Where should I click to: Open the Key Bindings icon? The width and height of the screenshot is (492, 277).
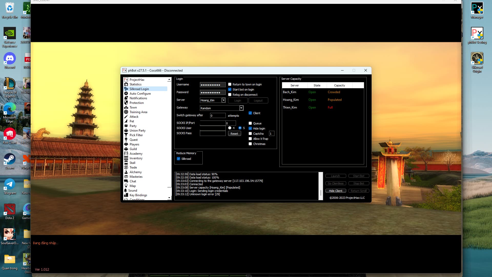click(x=126, y=195)
